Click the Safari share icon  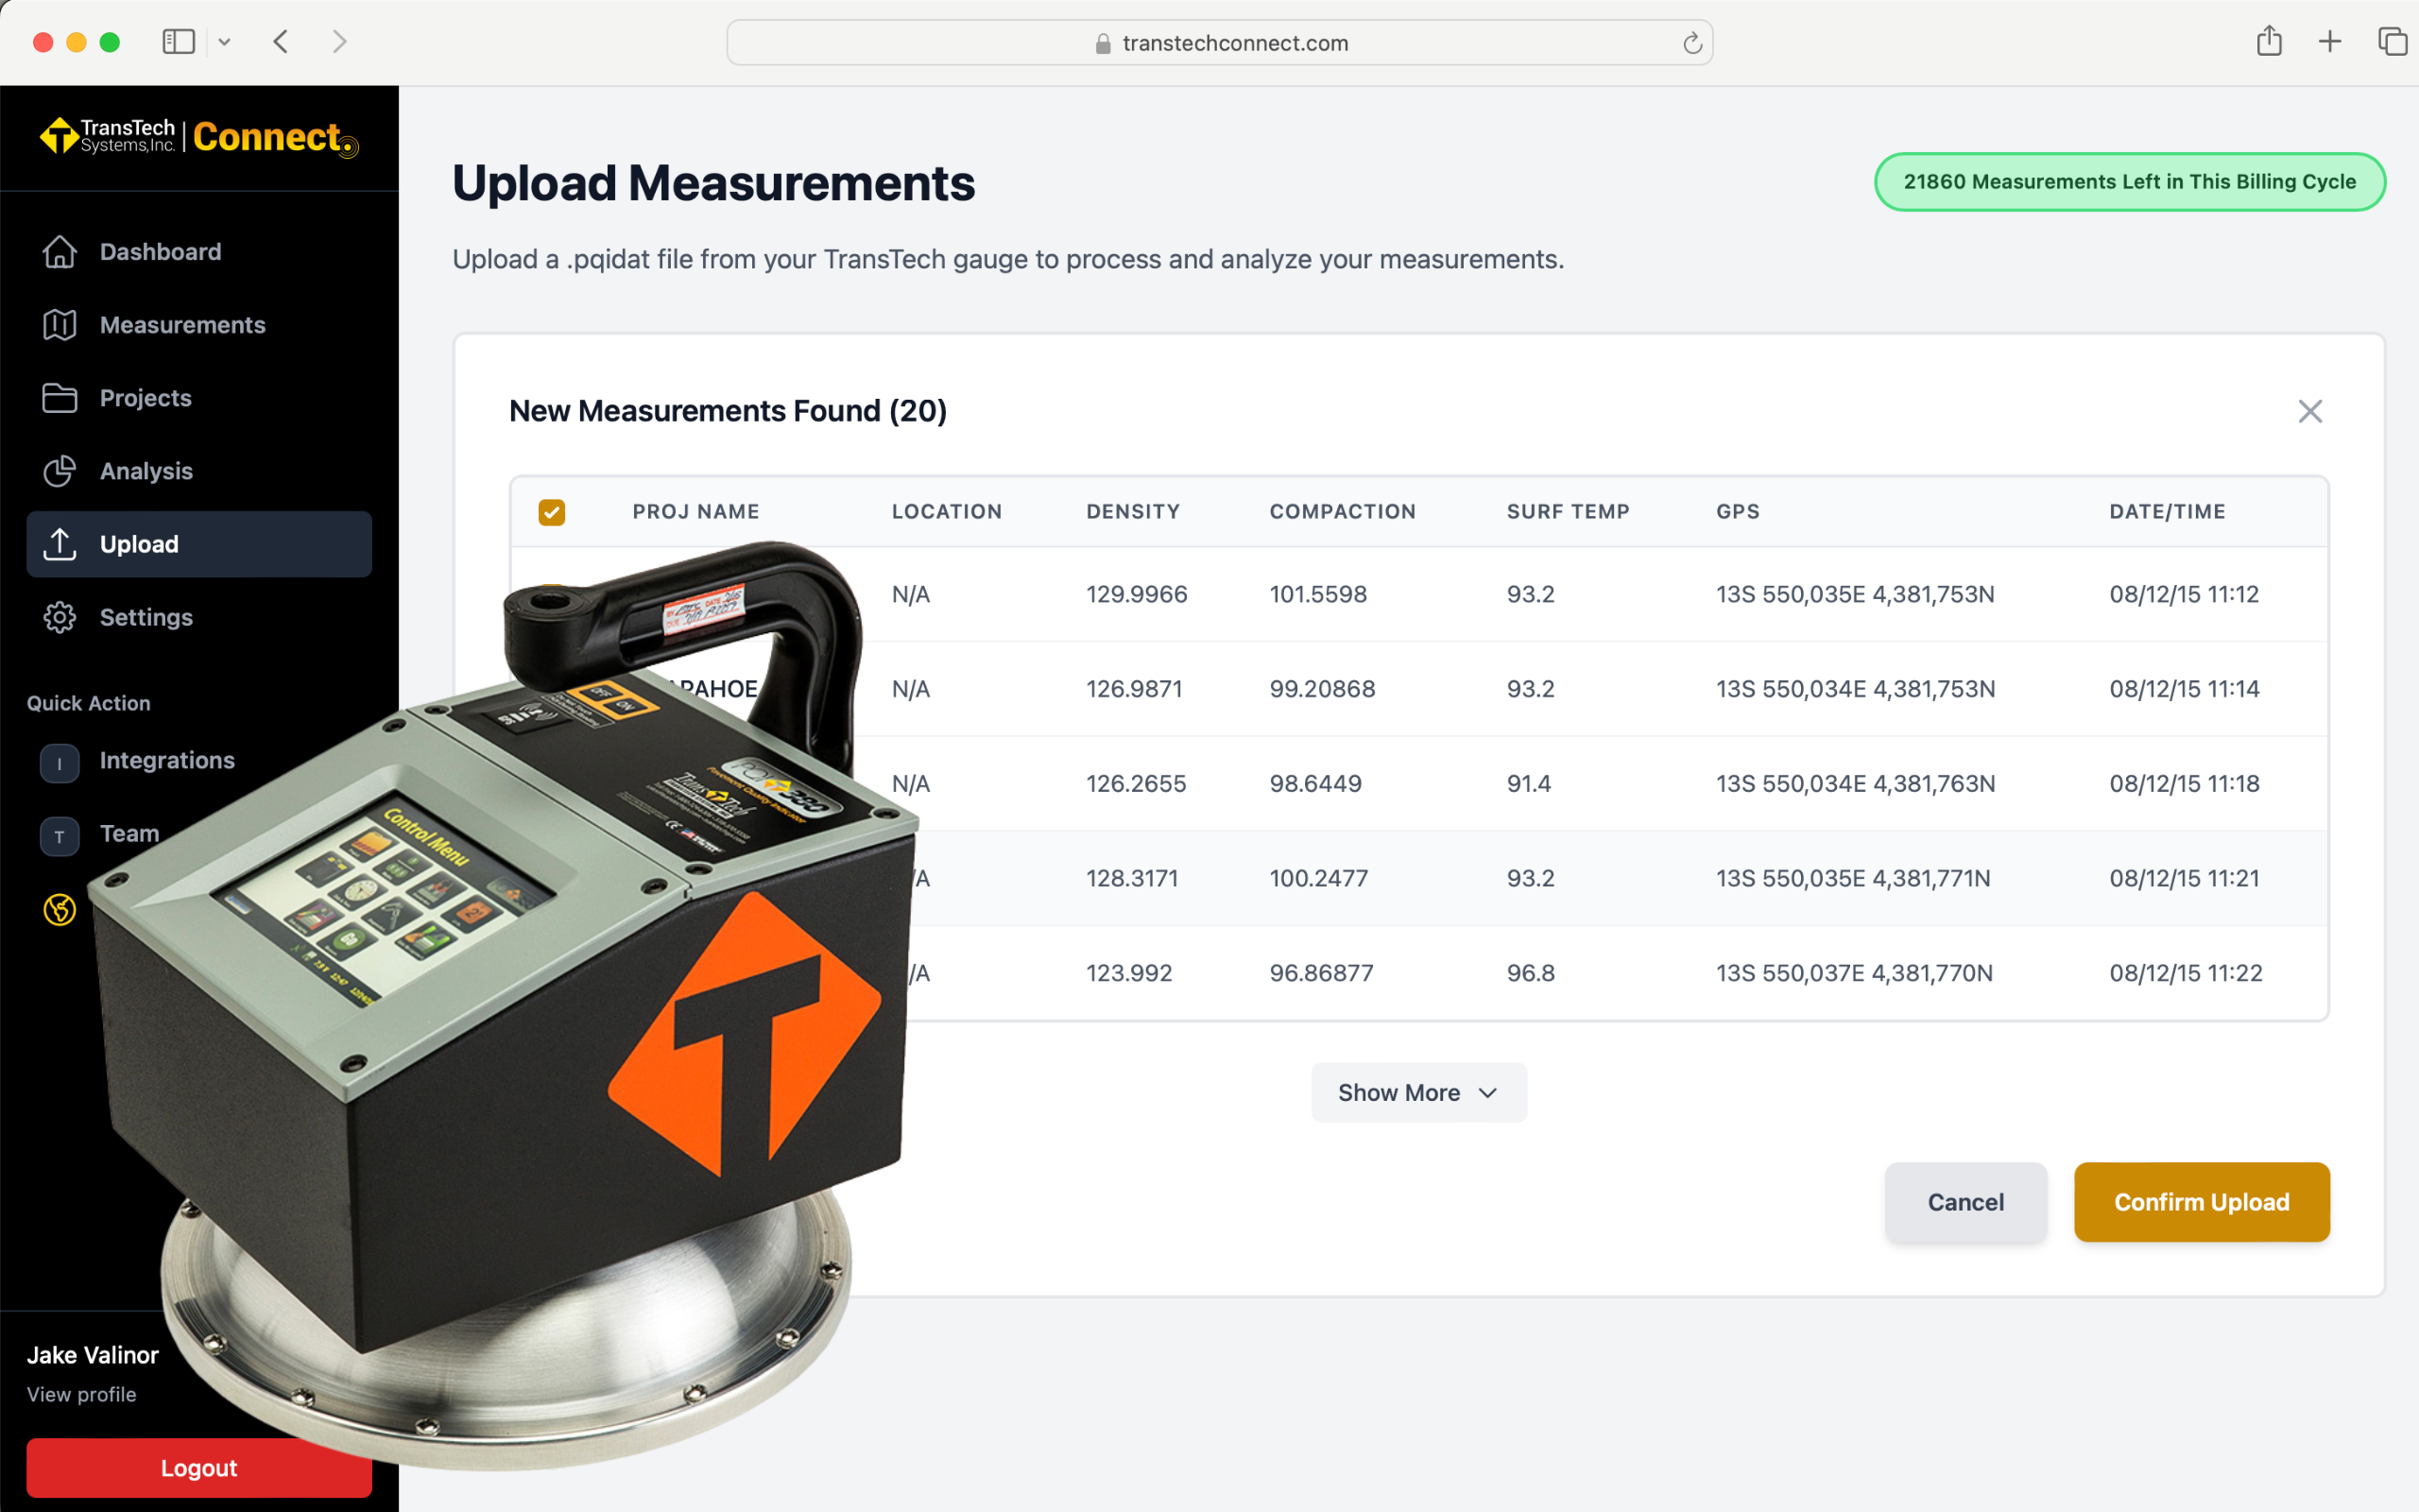(2269, 42)
